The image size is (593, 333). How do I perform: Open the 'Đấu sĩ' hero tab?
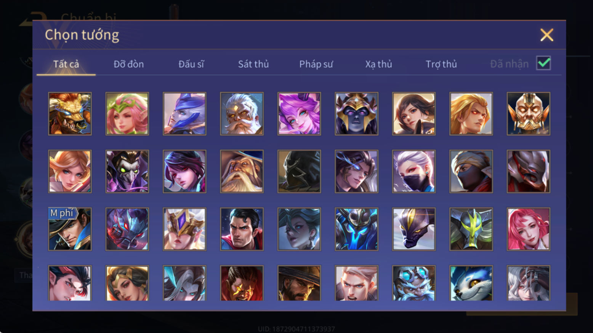[x=191, y=64]
